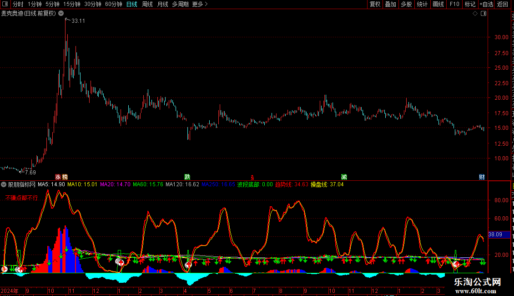Click the diamond icon above the price axis

tap(475, 14)
